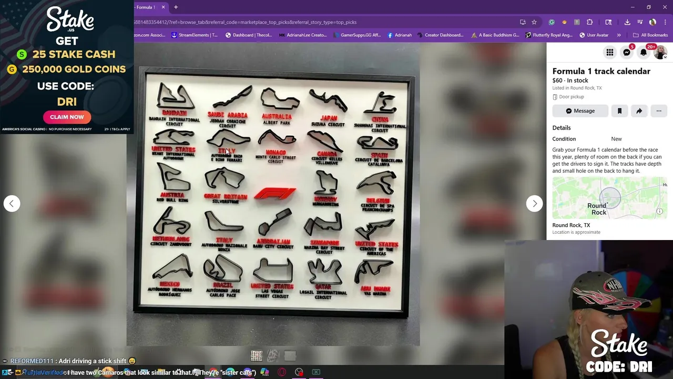Open the Facebook account profile picture
This screenshot has width=673, height=379.
pyautogui.click(x=660, y=52)
